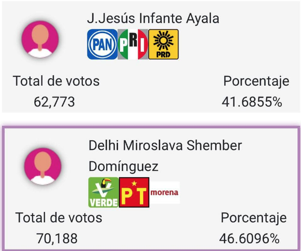Screen dimensions: 301x251
Task: Click the morena party logo
Action: pyautogui.click(x=165, y=193)
